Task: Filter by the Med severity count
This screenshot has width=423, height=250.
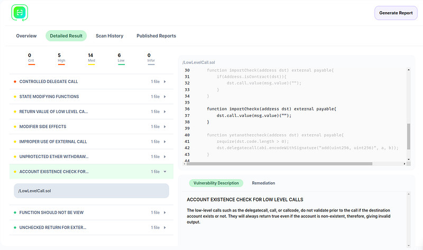Action: tap(91, 58)
